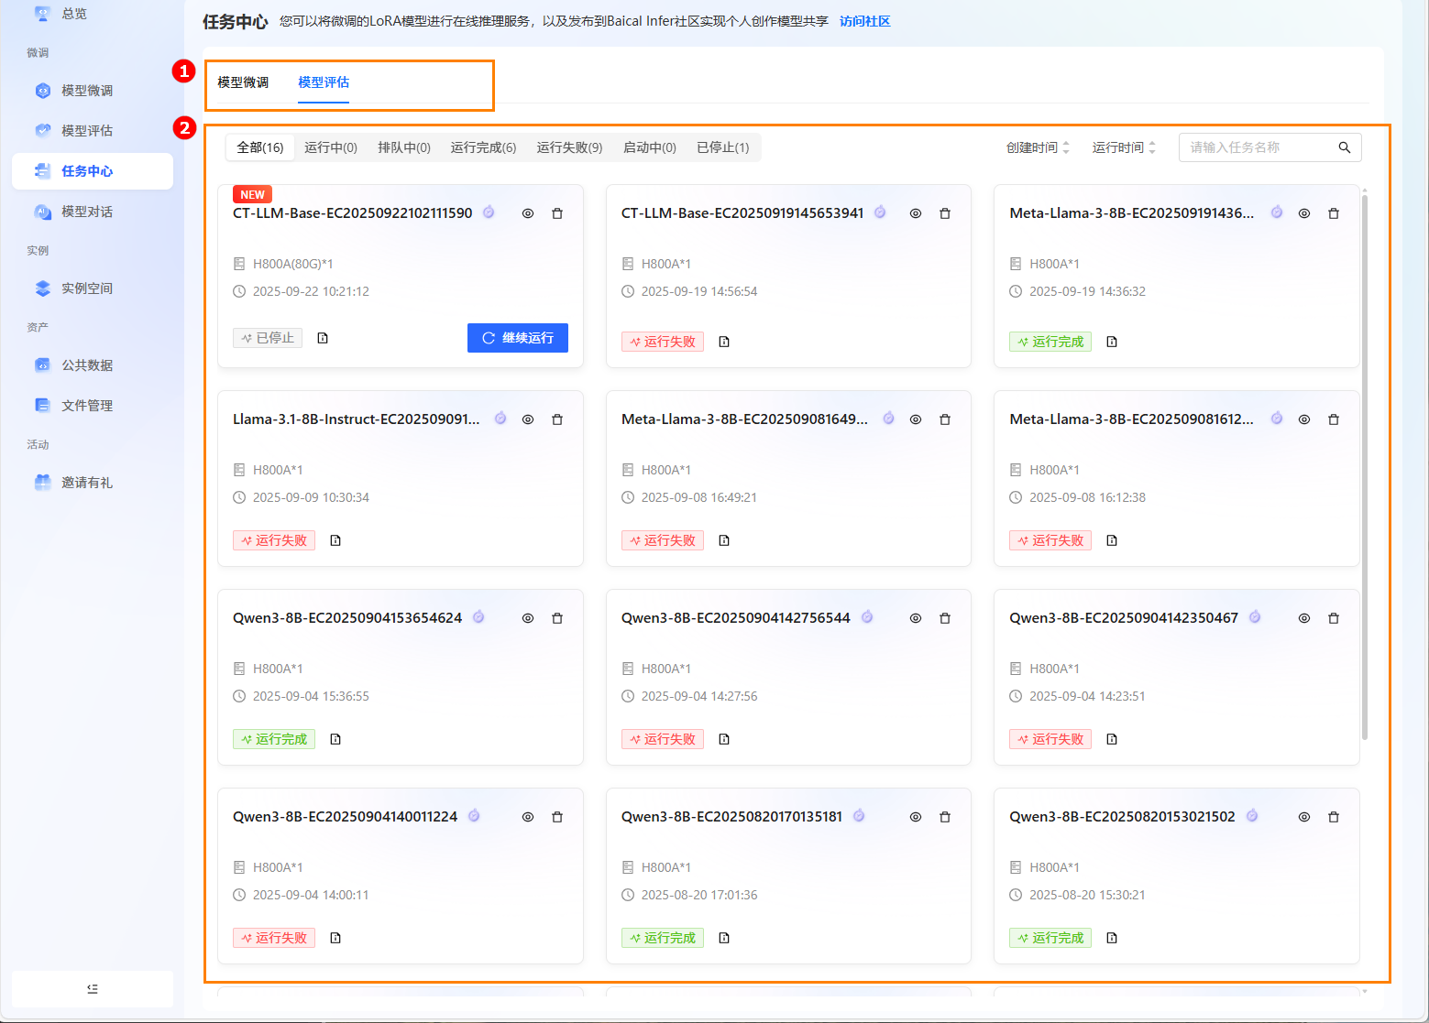The height and width of the screenshot is (1023, 1429).
Task: Toggle eye icon for Qwen3-8B-EC20250904142350467
Action: [x=1303, y=618]
